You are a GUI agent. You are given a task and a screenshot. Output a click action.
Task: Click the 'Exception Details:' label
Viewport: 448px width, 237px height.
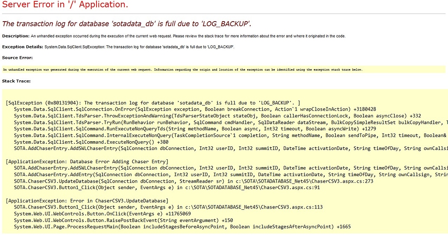click(23, 47)
